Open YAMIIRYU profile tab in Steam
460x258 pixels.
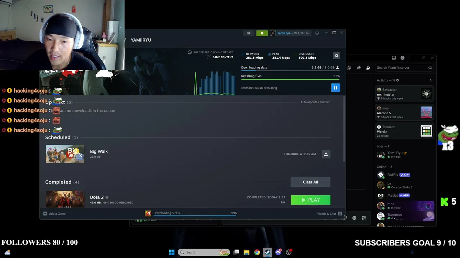pos(141,40)
